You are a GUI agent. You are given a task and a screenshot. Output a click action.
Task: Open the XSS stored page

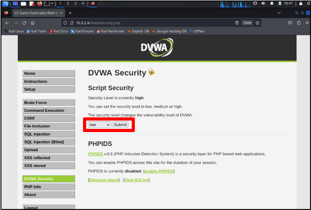click(x=49, y=166)
